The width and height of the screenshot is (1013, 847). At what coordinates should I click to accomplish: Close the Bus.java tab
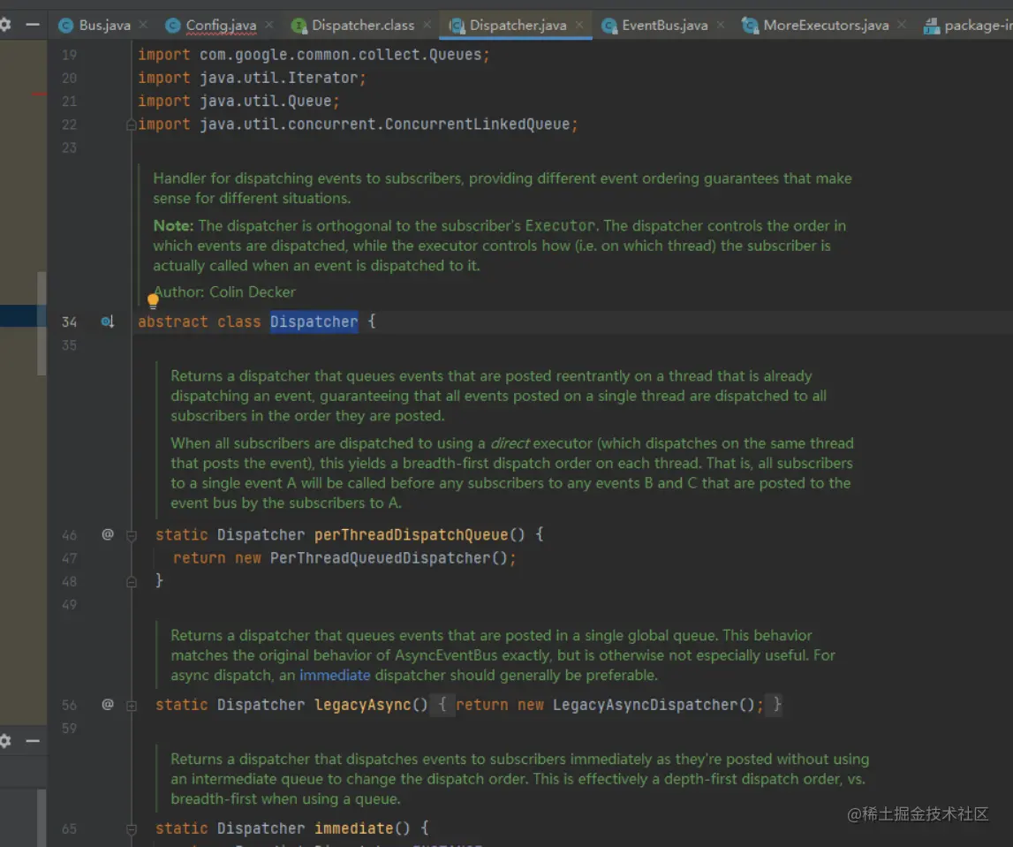point(143,26)
